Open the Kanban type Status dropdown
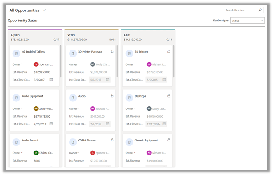Image resolution: width=273 pixels, height=175 pixels. (x=247, y=20)
